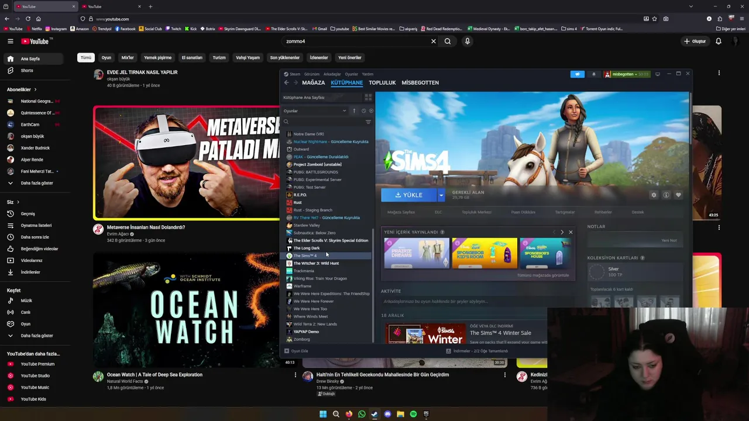Screen dimensions: 749x421
Task: Add The Sims 4 to favorites heart
Action: point(678,195)
